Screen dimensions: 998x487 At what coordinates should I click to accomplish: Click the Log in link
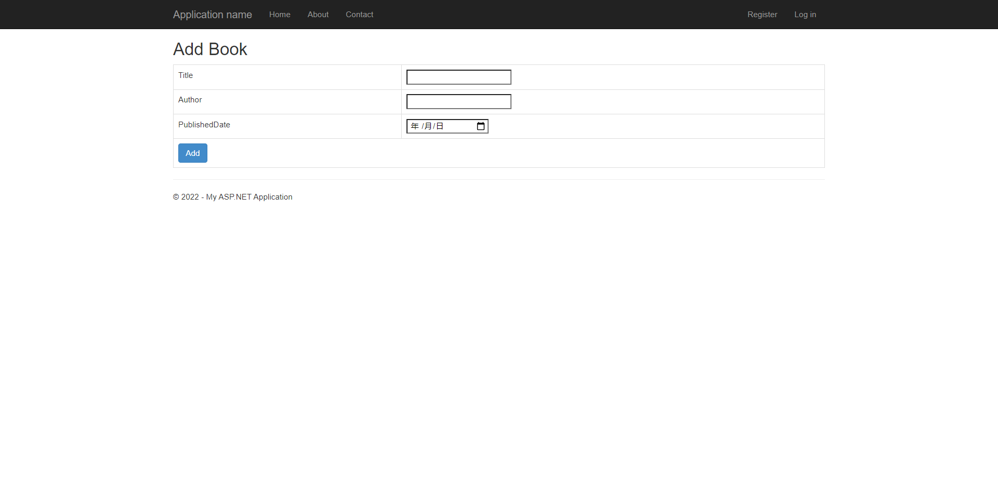click(x=805, y=14)
